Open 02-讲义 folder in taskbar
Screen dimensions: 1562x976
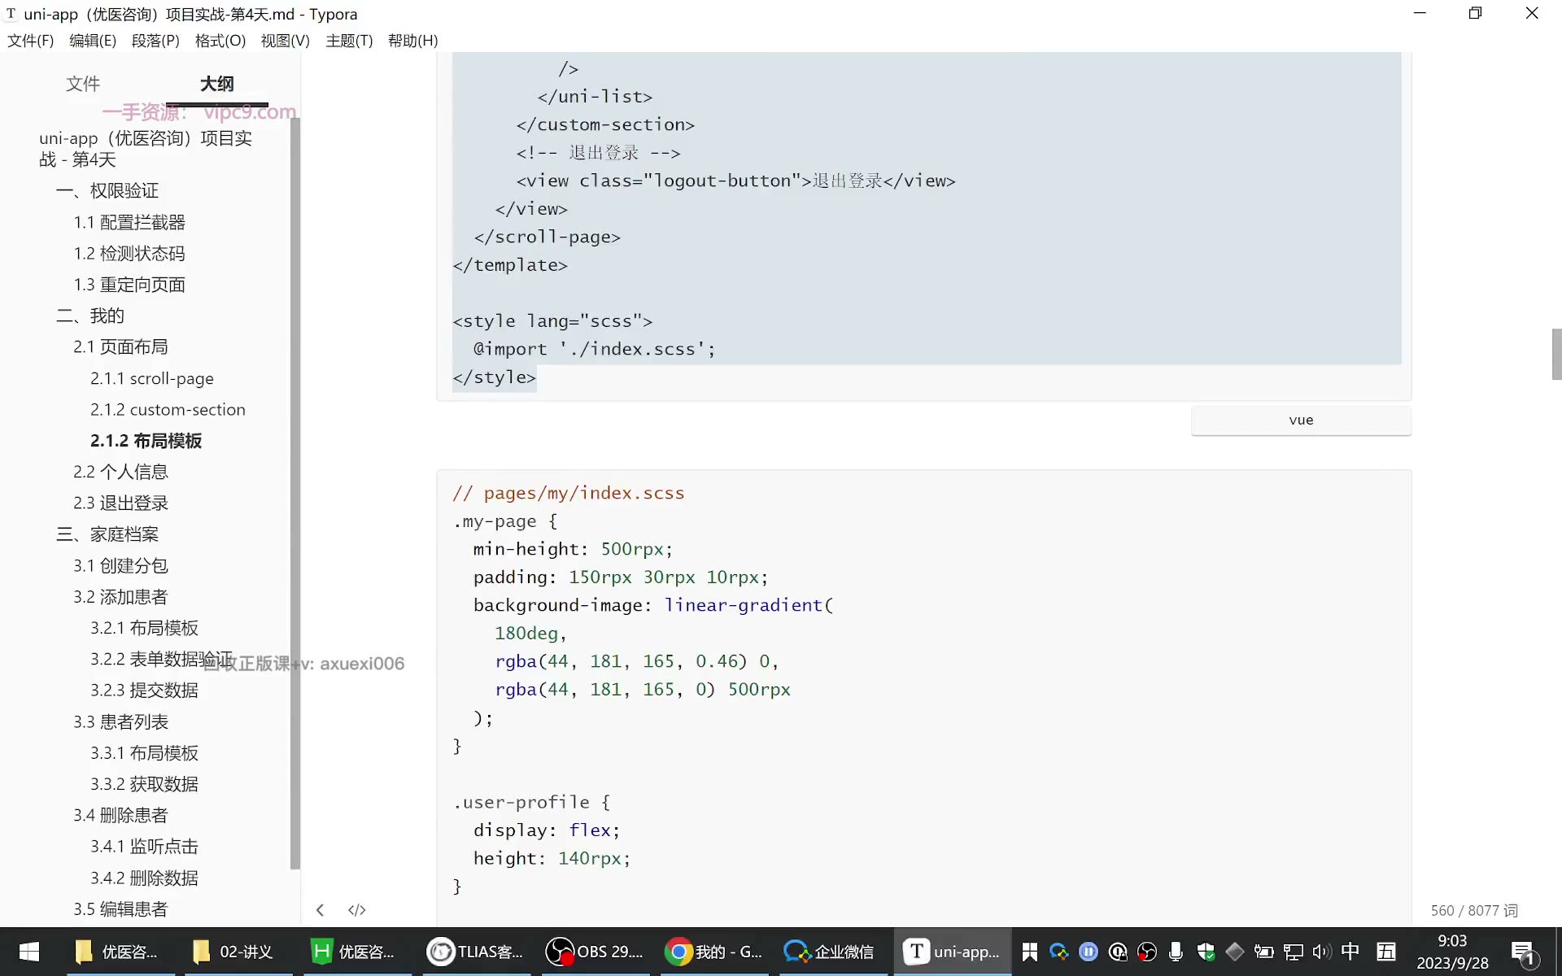[x=234, y=952]
